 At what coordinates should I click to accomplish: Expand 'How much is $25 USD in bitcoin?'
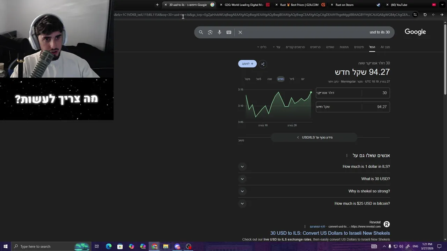pyautogui.click(x=314, y=204)
